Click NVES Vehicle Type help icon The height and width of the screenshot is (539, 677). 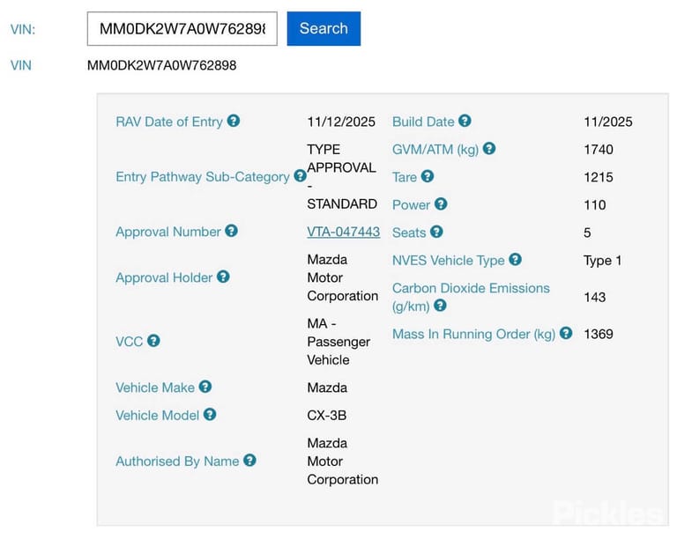click(x=515, y=260)
